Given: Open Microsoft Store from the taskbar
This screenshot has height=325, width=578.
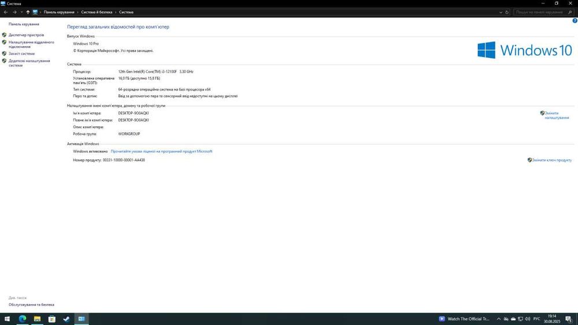Looking at the screenshot, I should point(52,319).
